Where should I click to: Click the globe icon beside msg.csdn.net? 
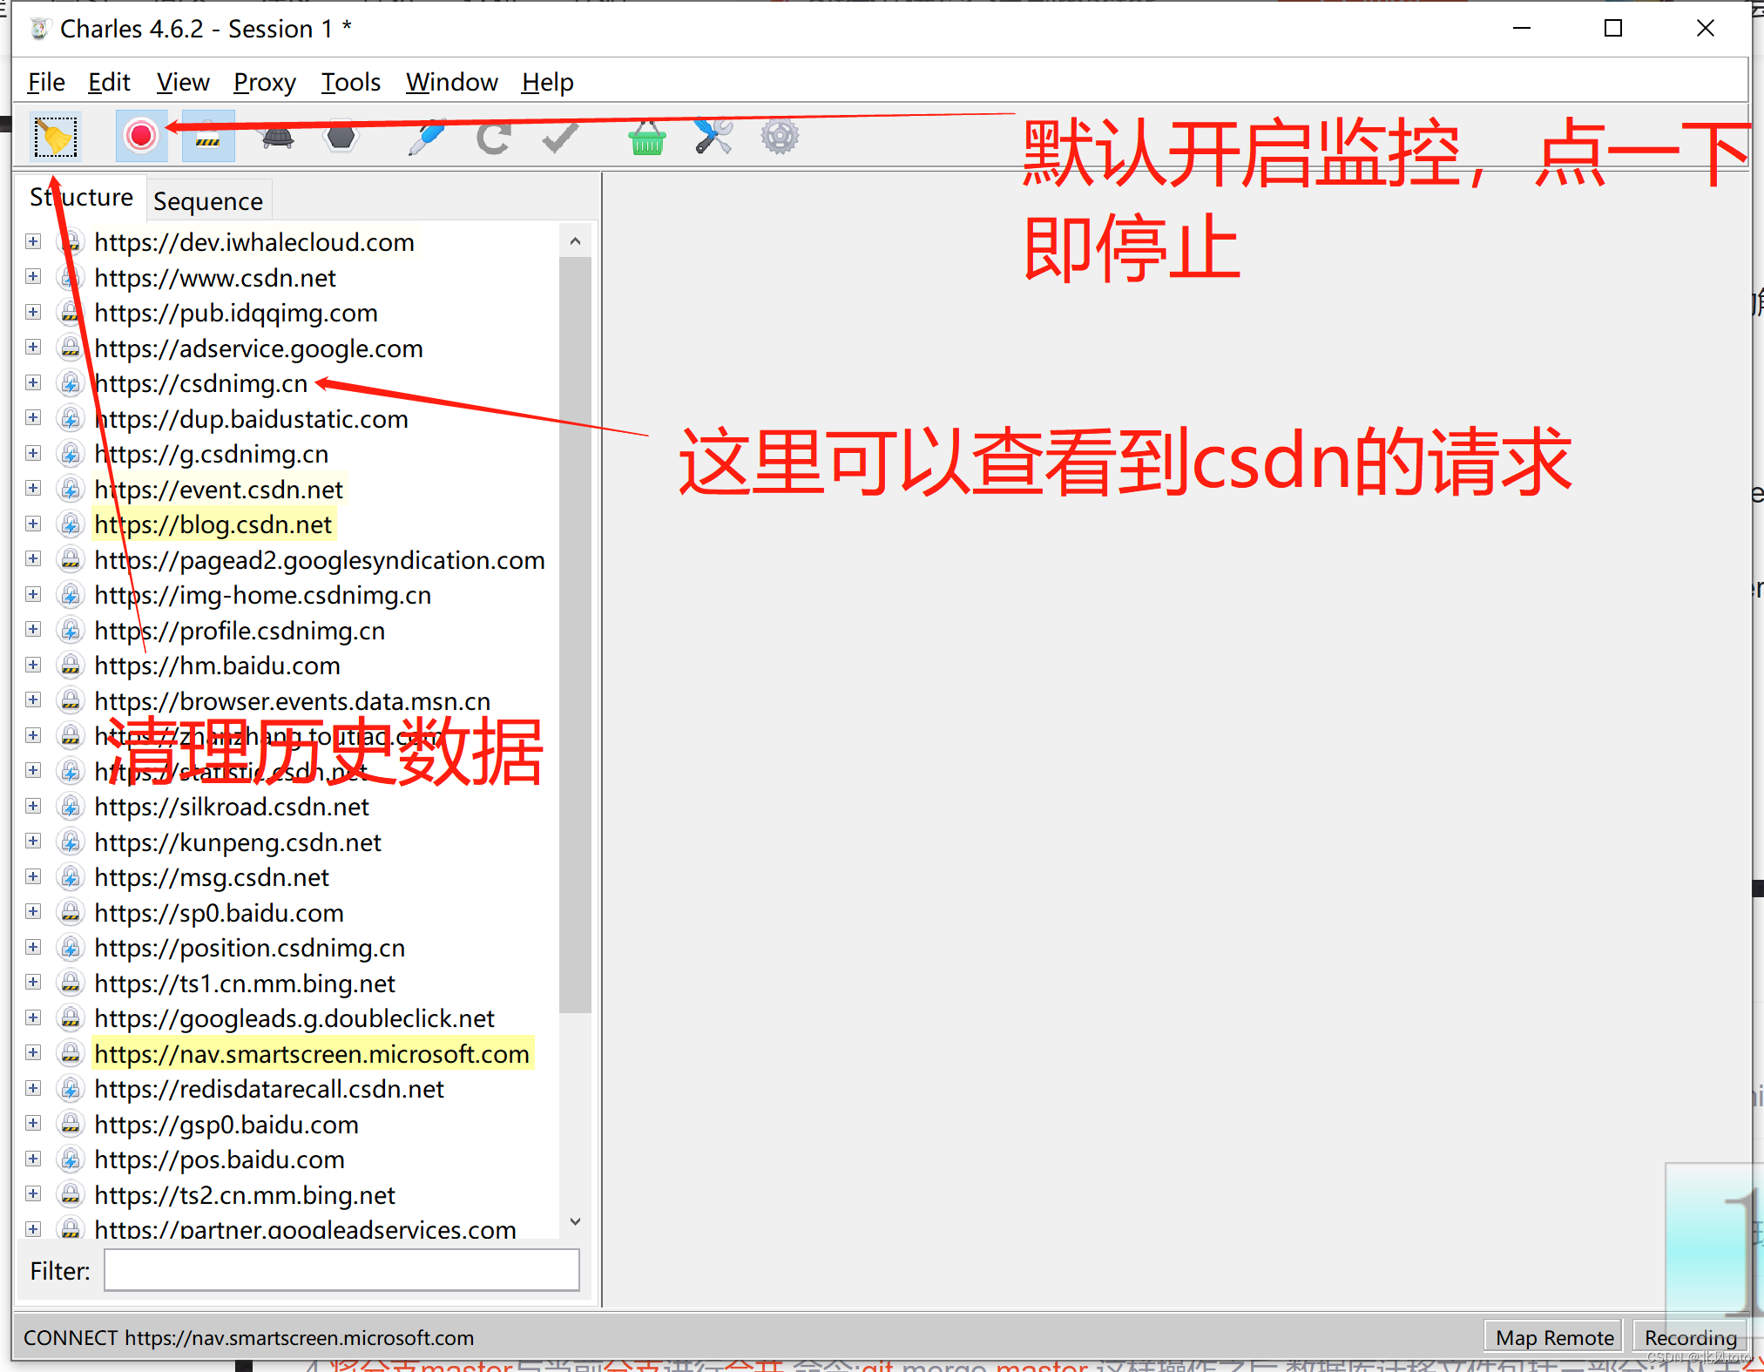(71, 876)
